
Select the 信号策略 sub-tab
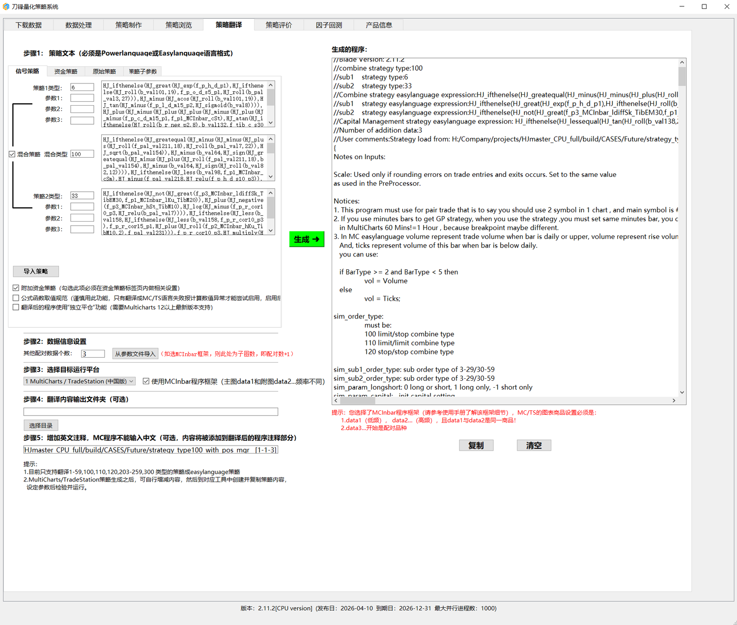tap(28, 71)
